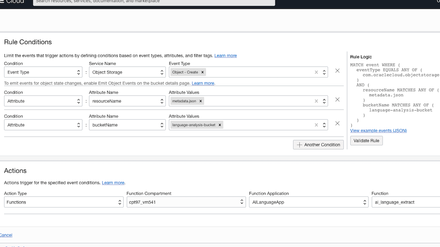Click Learn more link in Actions section
The image size is (440, 247).
[x=113, y=183]
